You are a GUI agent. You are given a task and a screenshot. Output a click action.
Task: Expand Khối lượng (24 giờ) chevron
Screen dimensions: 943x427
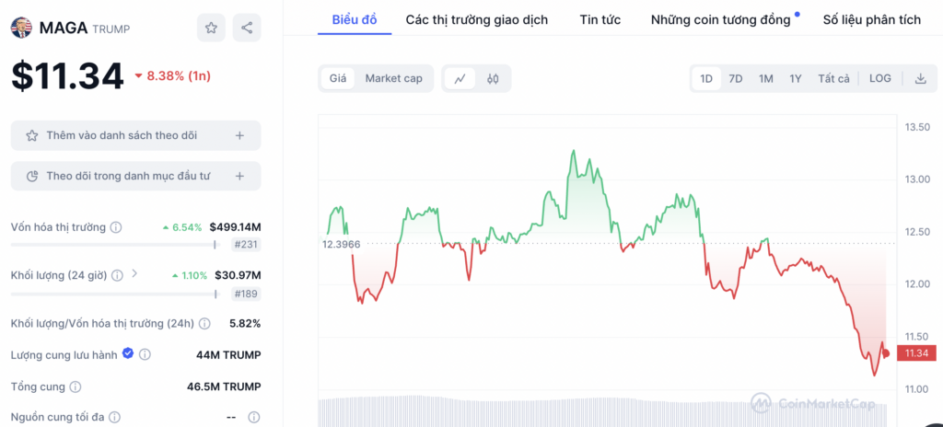[134, 273]
